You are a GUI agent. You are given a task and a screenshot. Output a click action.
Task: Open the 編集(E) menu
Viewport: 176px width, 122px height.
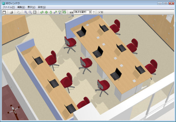(21, 7)
